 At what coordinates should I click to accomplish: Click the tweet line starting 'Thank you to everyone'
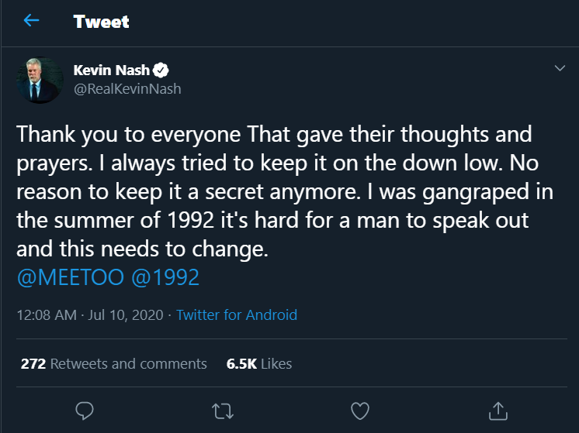[274, 134]
